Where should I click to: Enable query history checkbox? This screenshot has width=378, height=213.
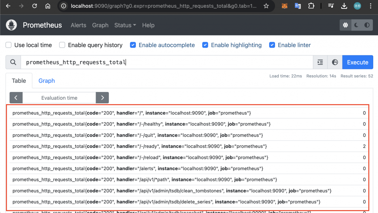coord(62,45)
